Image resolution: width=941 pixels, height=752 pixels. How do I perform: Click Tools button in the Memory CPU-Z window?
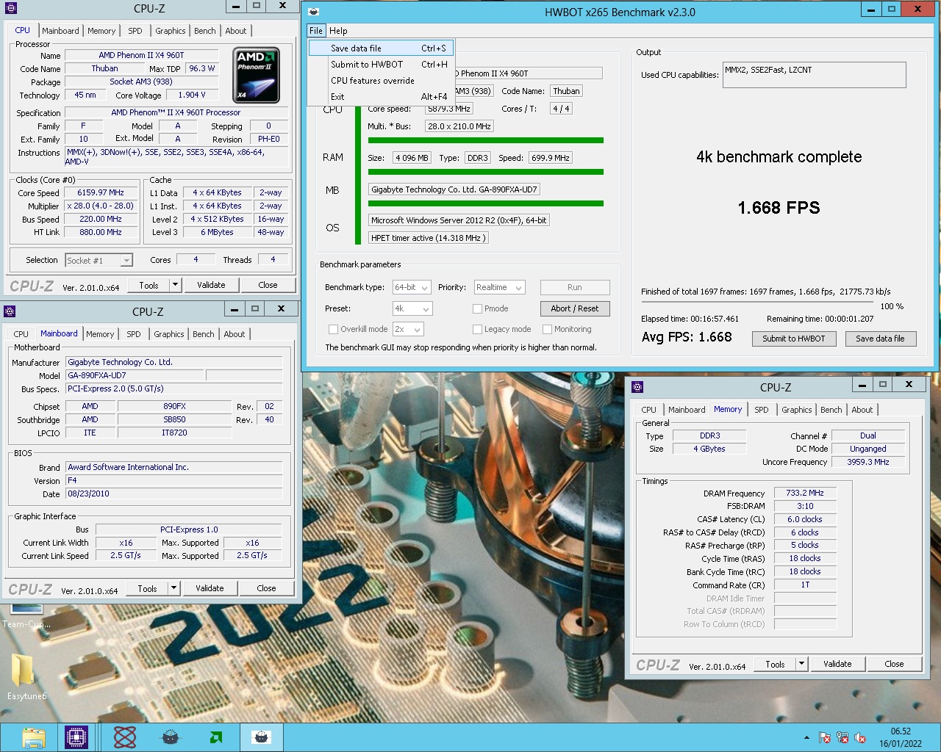click(x=775, y=664)
